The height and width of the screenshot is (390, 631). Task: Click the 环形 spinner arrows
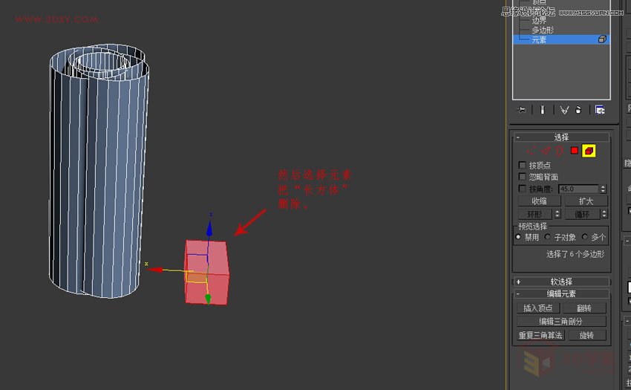[558, 214]
